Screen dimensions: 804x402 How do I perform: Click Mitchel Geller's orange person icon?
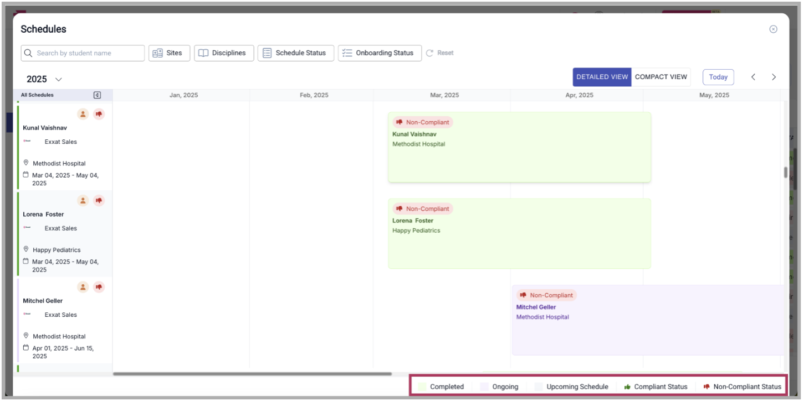[83, 287]
